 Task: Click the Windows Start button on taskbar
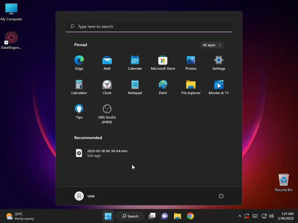tap(108, 216)
